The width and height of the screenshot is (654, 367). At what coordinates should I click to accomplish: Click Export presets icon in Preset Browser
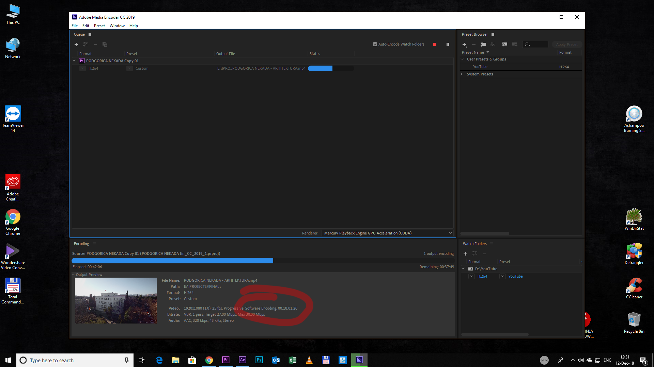pos(515,44)
